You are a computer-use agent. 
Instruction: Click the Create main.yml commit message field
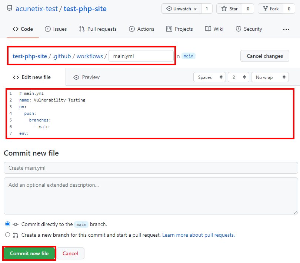click(151, 168)
